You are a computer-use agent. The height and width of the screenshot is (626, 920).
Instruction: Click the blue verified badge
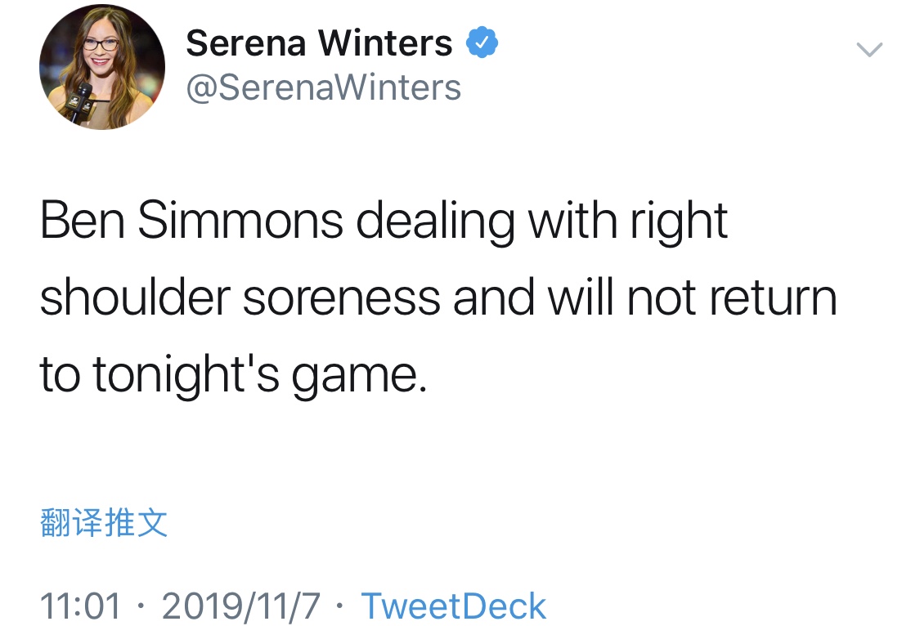point(482,42)
